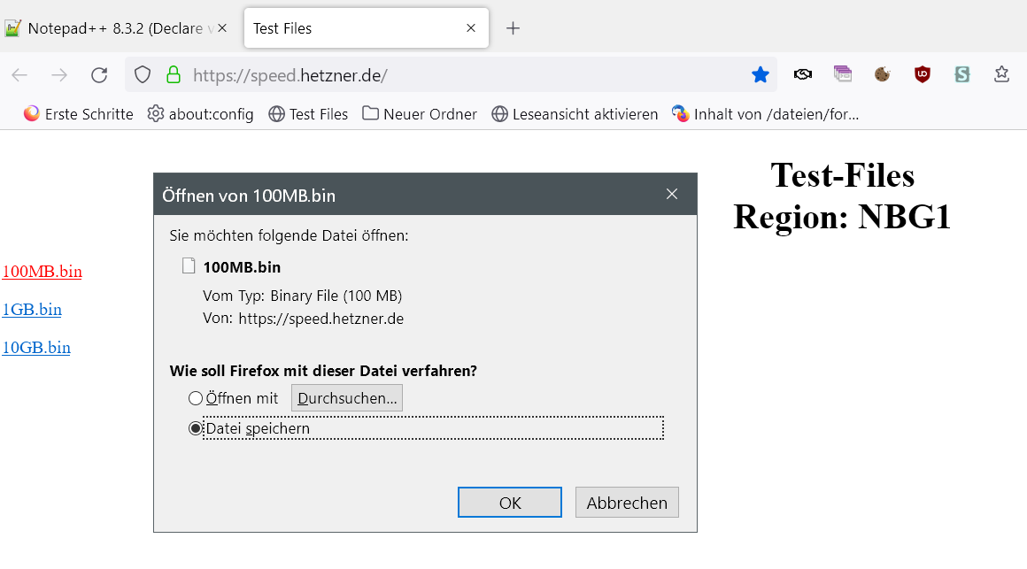
Task: Open the "Neuer Ordner" bookmark folder
Action: tap(419, 114)
